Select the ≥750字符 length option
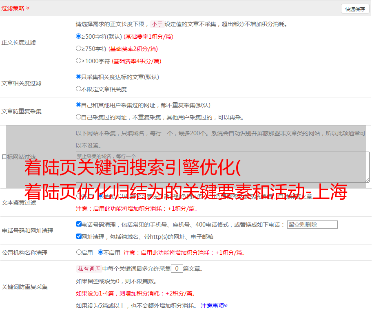Image resolution: width=372 pixels, height=313 pixels. click(79, 48)
